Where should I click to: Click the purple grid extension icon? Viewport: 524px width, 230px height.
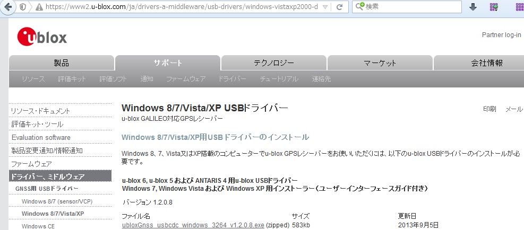coord(494,7)
